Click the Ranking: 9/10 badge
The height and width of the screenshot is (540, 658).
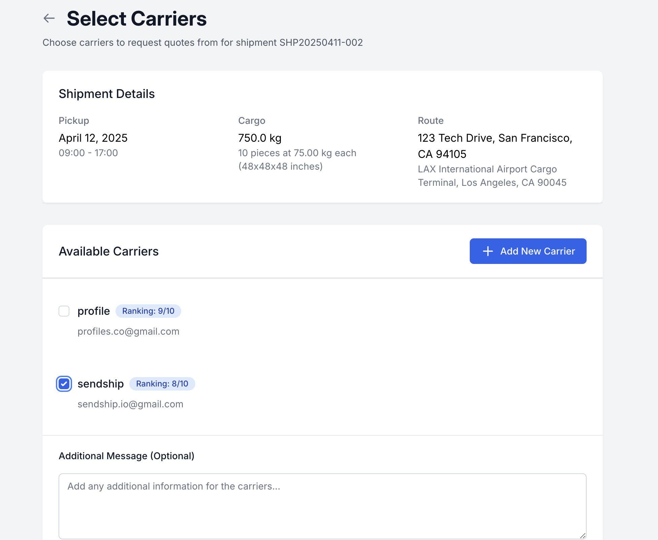click(148, 311)
